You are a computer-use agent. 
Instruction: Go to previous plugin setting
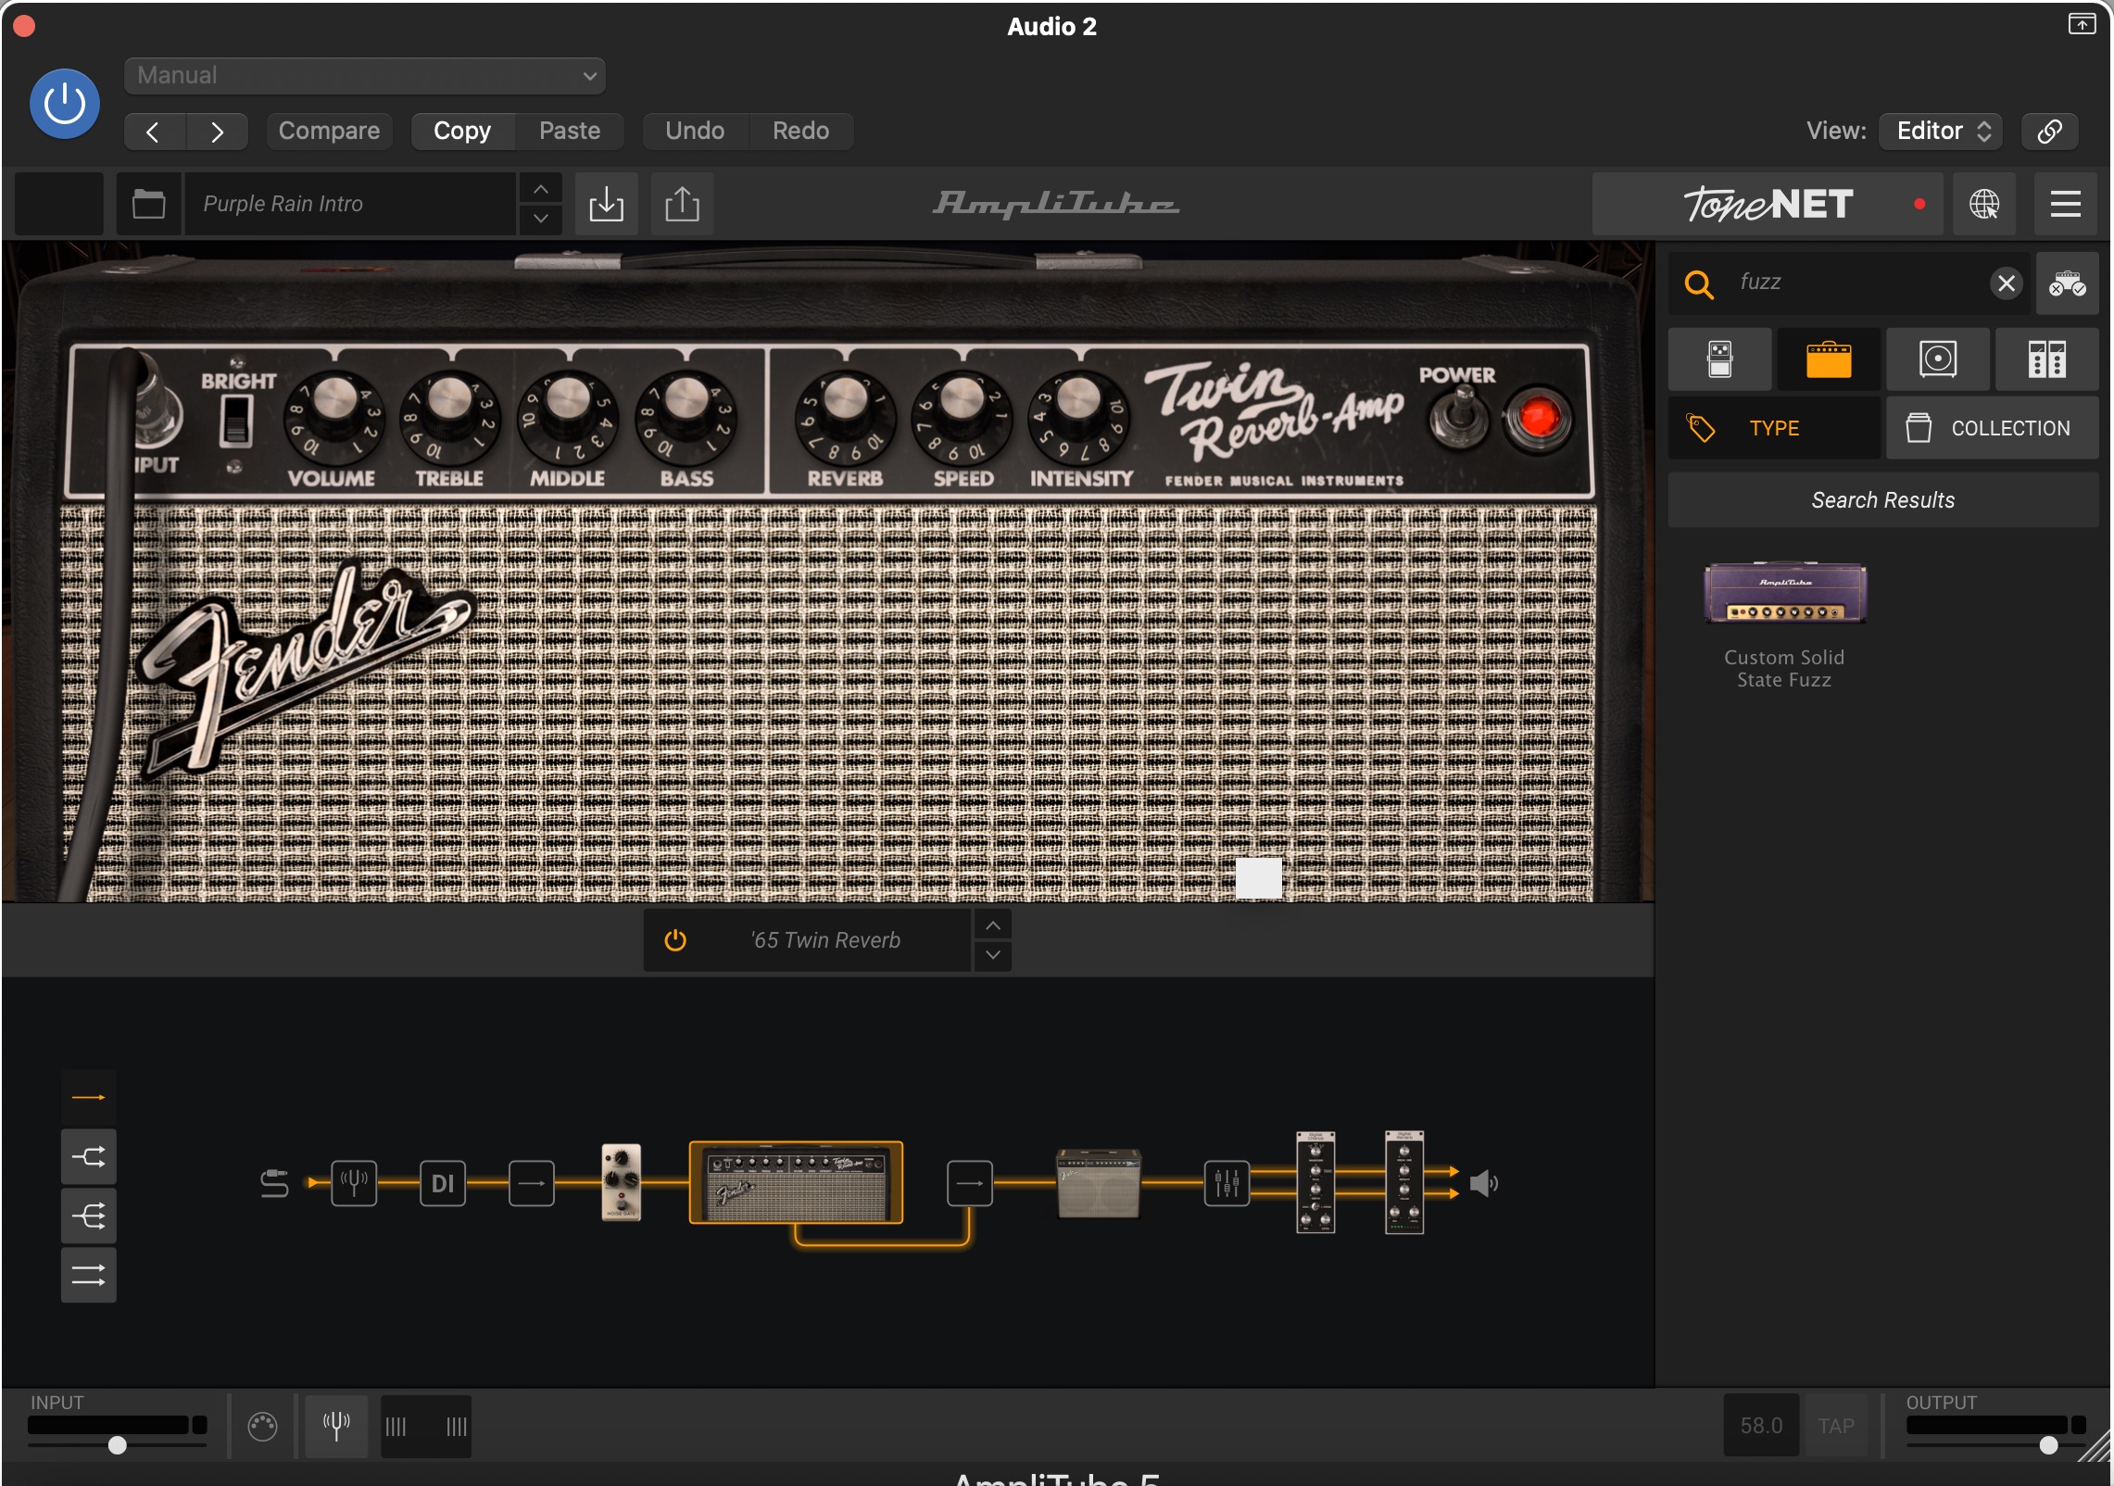(155, 132)
